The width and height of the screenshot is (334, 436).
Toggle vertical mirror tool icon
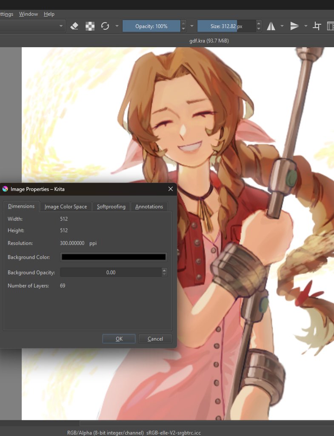pyautogui.click(x=294, y=26)
